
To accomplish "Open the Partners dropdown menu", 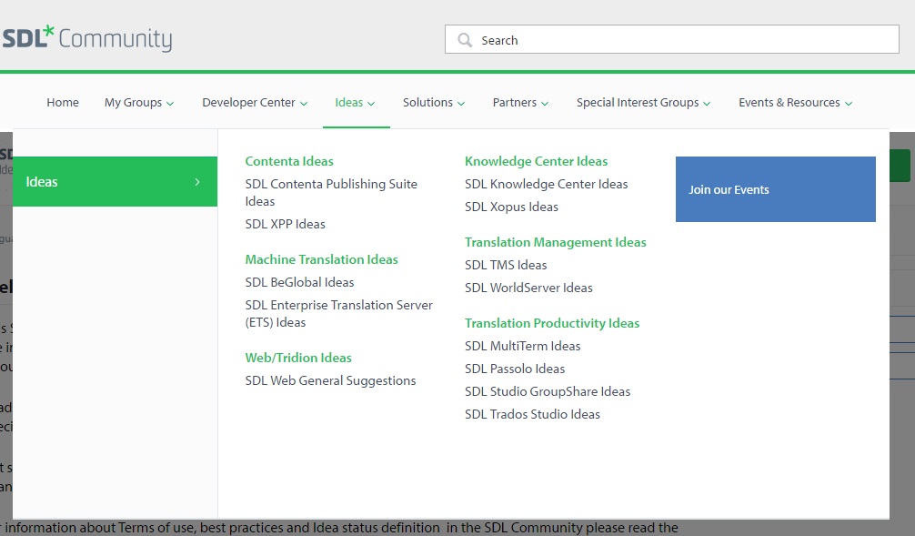I will pos(520,103).
